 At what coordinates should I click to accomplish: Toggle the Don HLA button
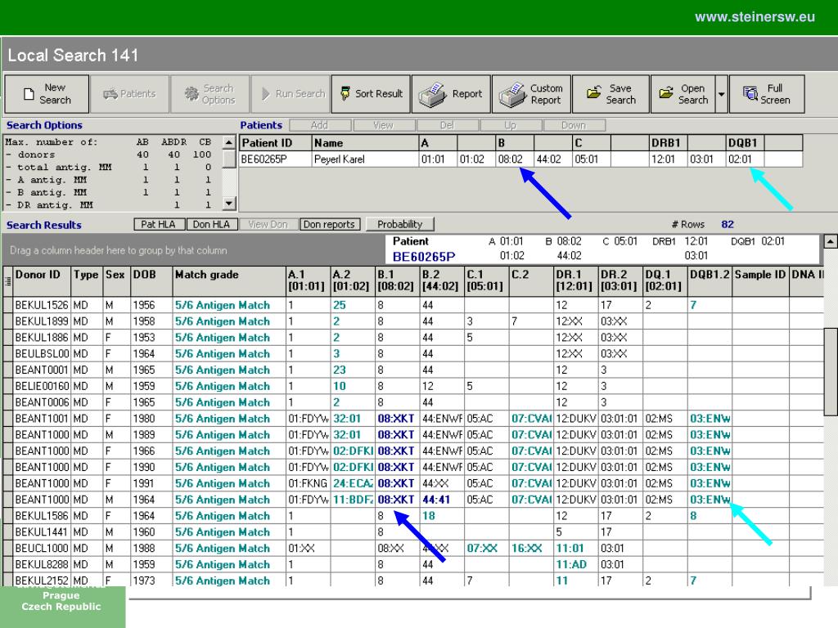click(x=212, y=224)
